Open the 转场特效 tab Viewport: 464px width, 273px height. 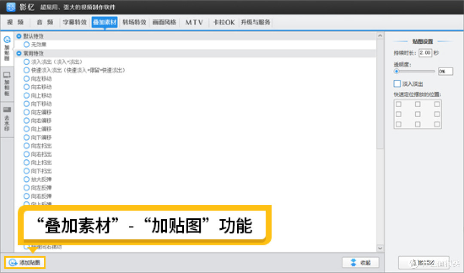(134, 22)
